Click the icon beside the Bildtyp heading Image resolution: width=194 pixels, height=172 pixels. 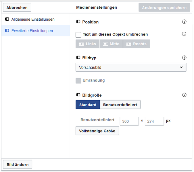(78, 58)
